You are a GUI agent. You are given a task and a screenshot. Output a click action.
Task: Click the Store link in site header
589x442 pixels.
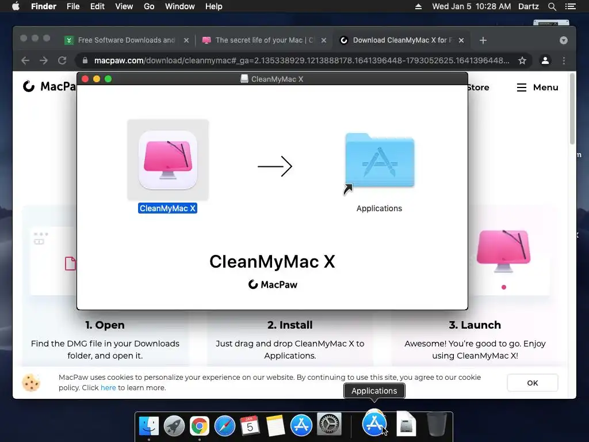478,87
